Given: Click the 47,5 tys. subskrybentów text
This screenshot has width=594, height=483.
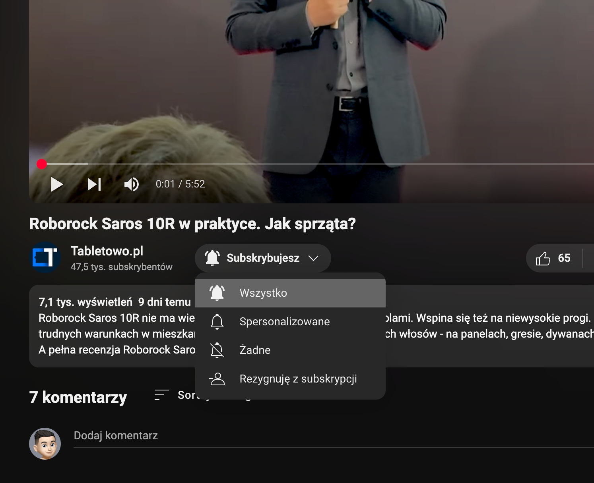Looking at the screenshot, I should click(x=121, y=267).
